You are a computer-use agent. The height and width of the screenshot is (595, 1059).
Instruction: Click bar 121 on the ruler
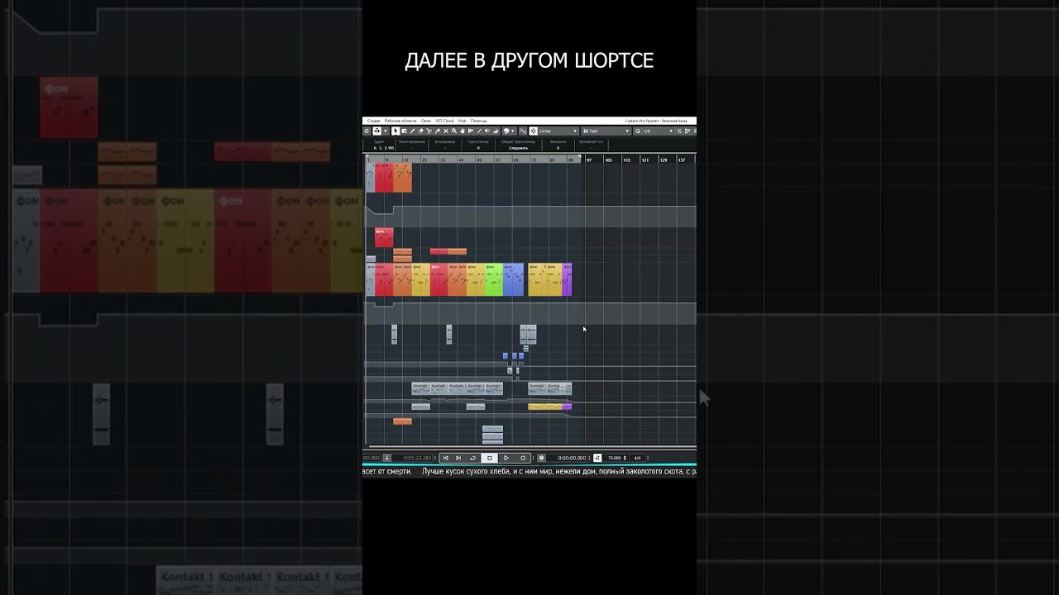(x=645, y=159)
